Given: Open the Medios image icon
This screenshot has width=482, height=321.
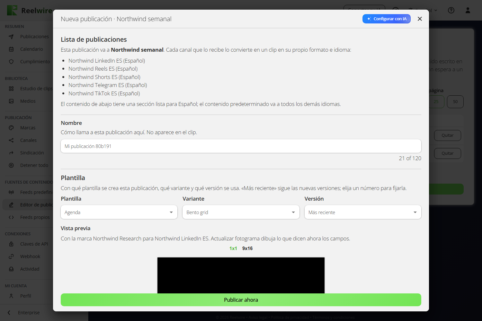Looking at the screenshot, I should pyautogui.click(x=11, y=101).
